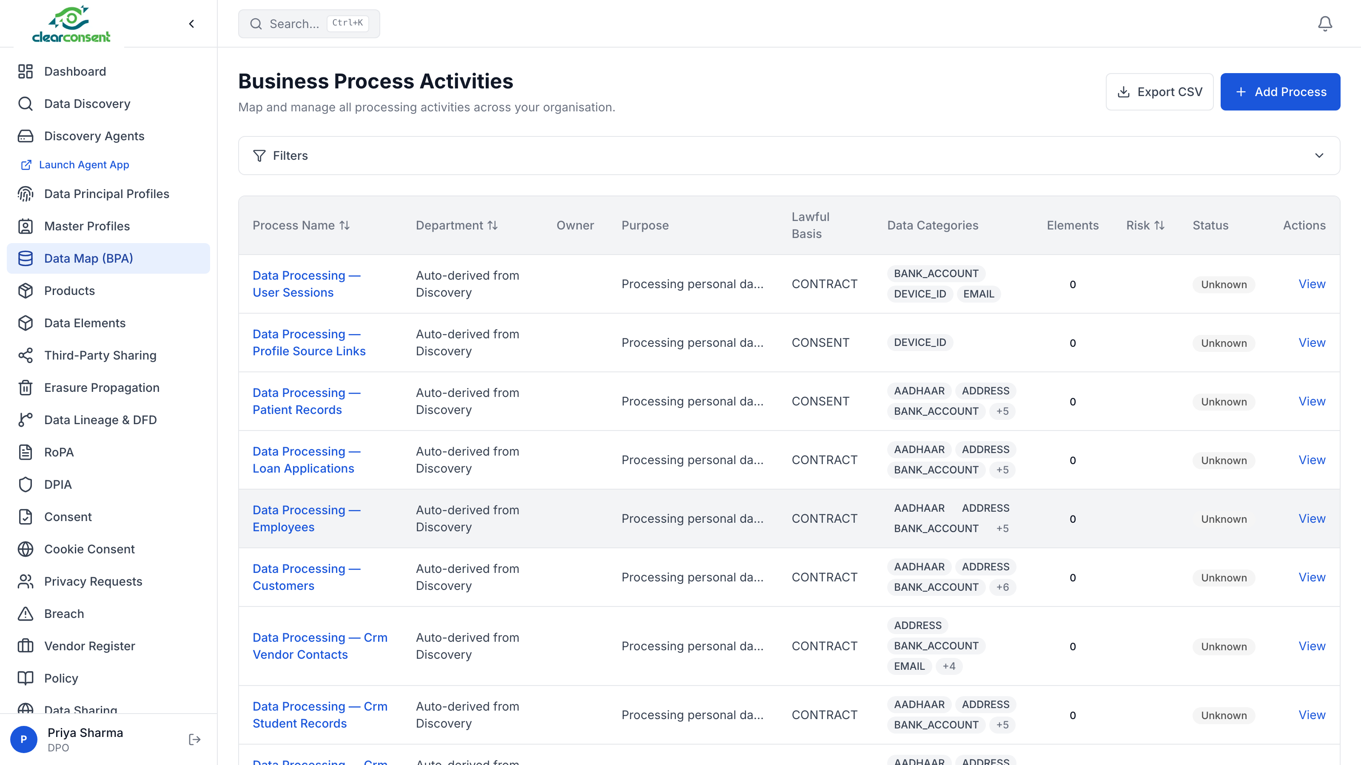Image resolution: width=1361 pixels, height=765 pixels.
Task: Open Data Processing — User Sessions process
Action: click(x=306, y=283)
